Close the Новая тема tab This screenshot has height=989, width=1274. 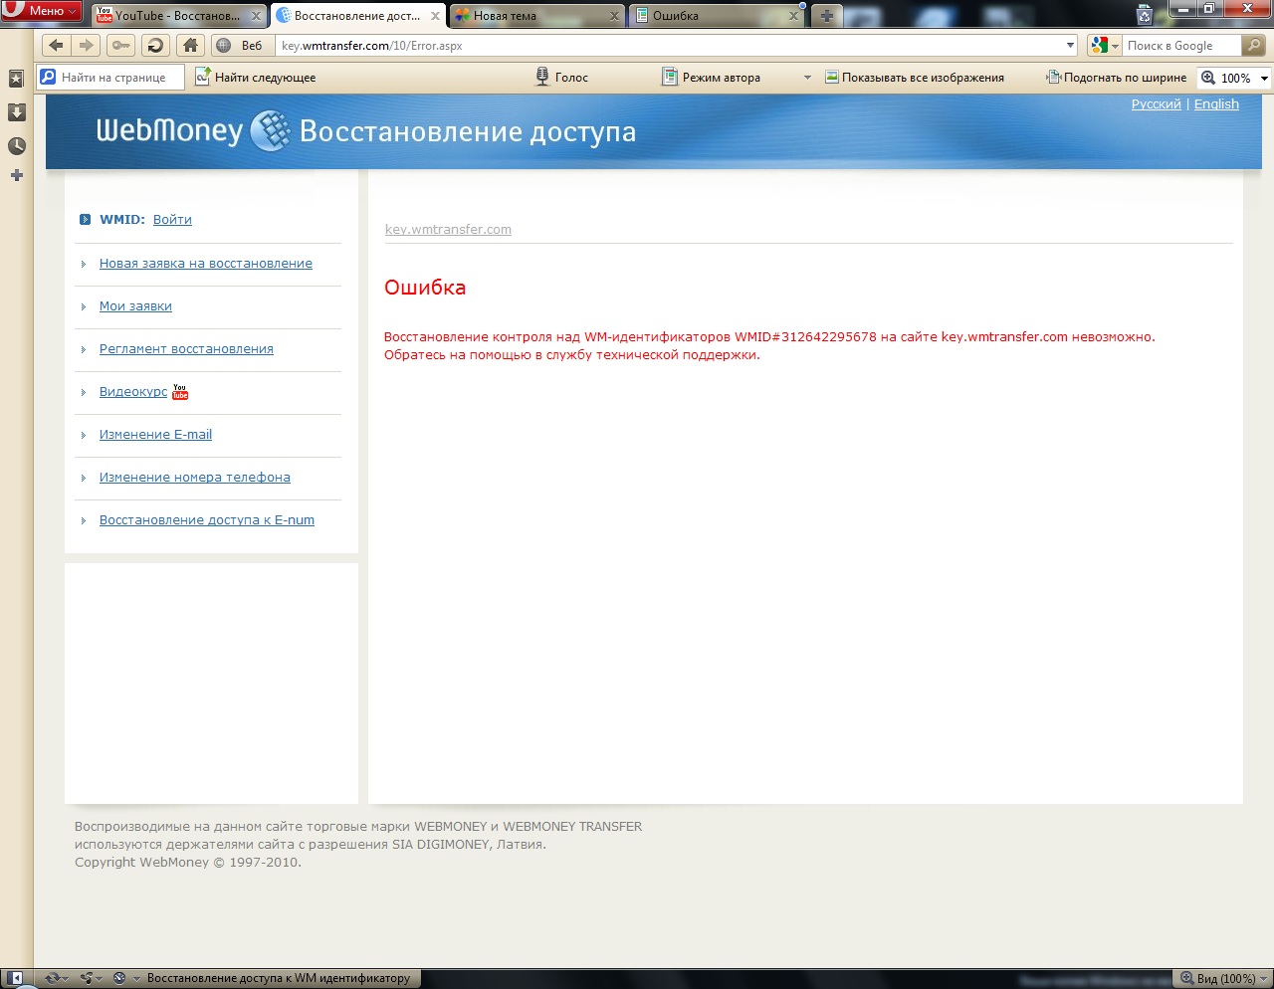click(614, 16)
